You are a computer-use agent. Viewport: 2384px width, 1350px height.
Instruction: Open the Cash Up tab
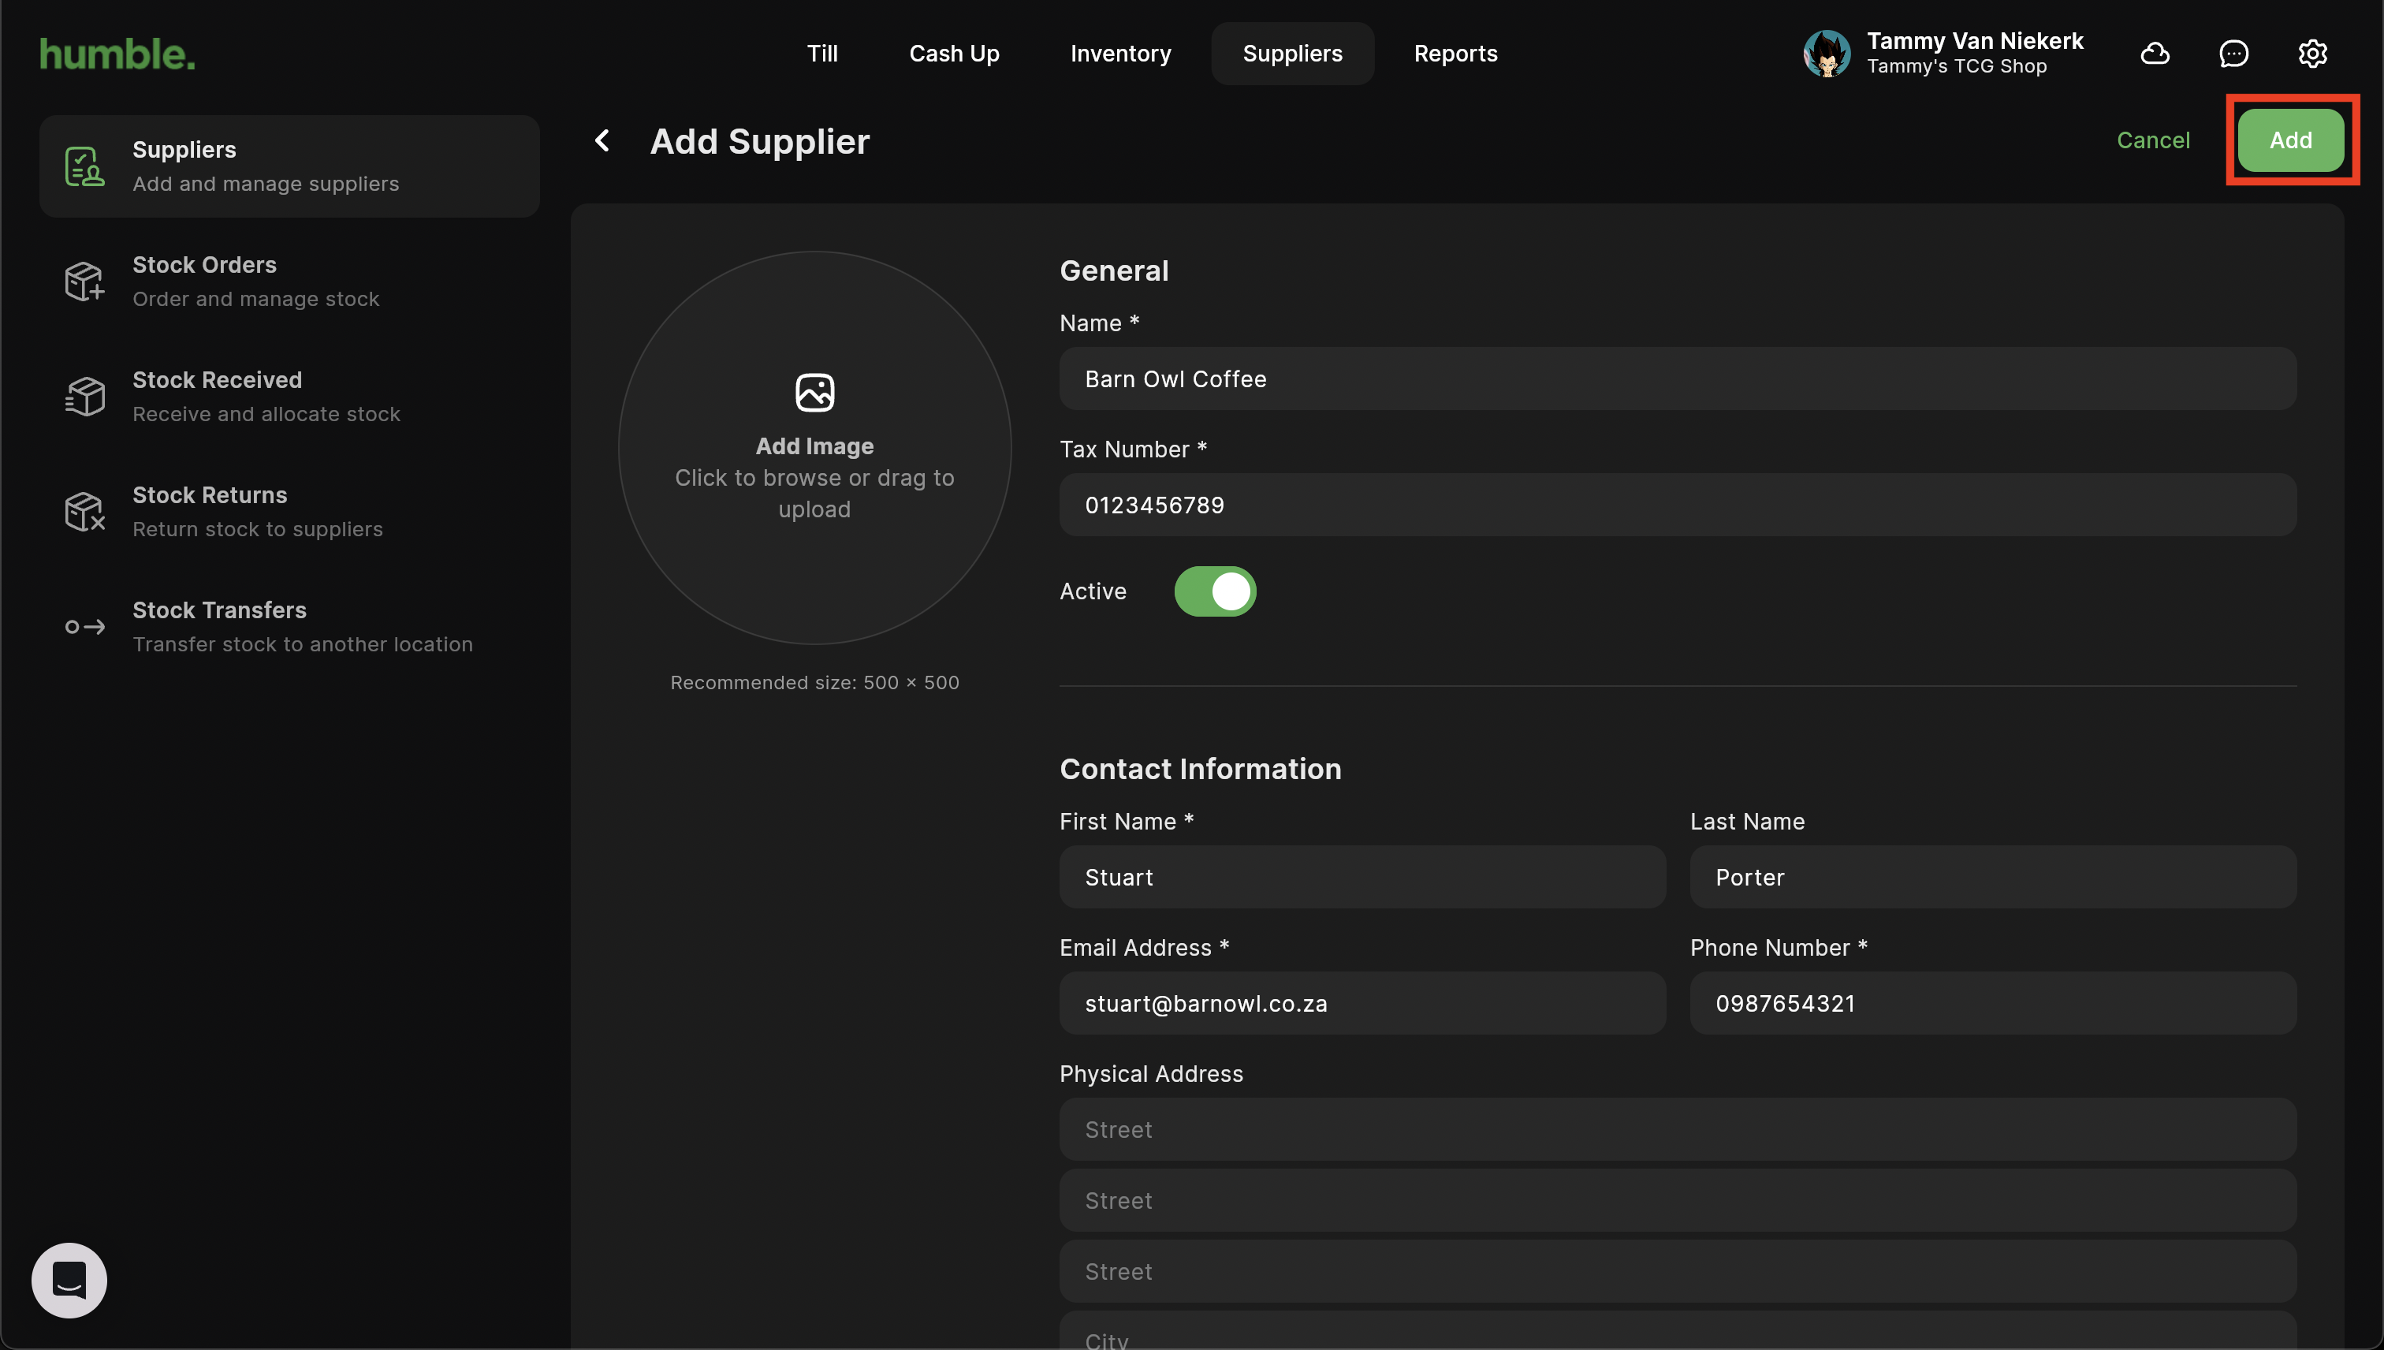click(x=954, y=54)
